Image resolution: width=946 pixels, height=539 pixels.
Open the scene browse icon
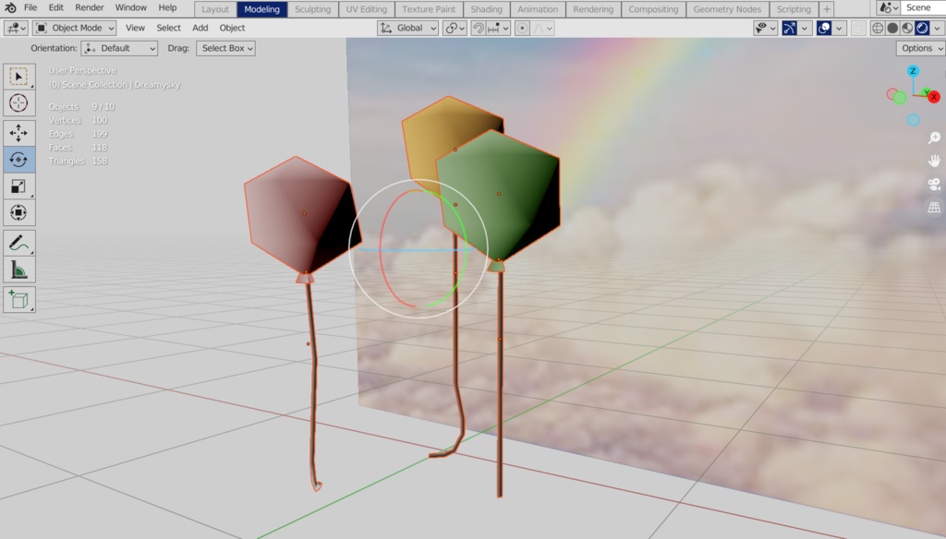(x=890, y=7)
